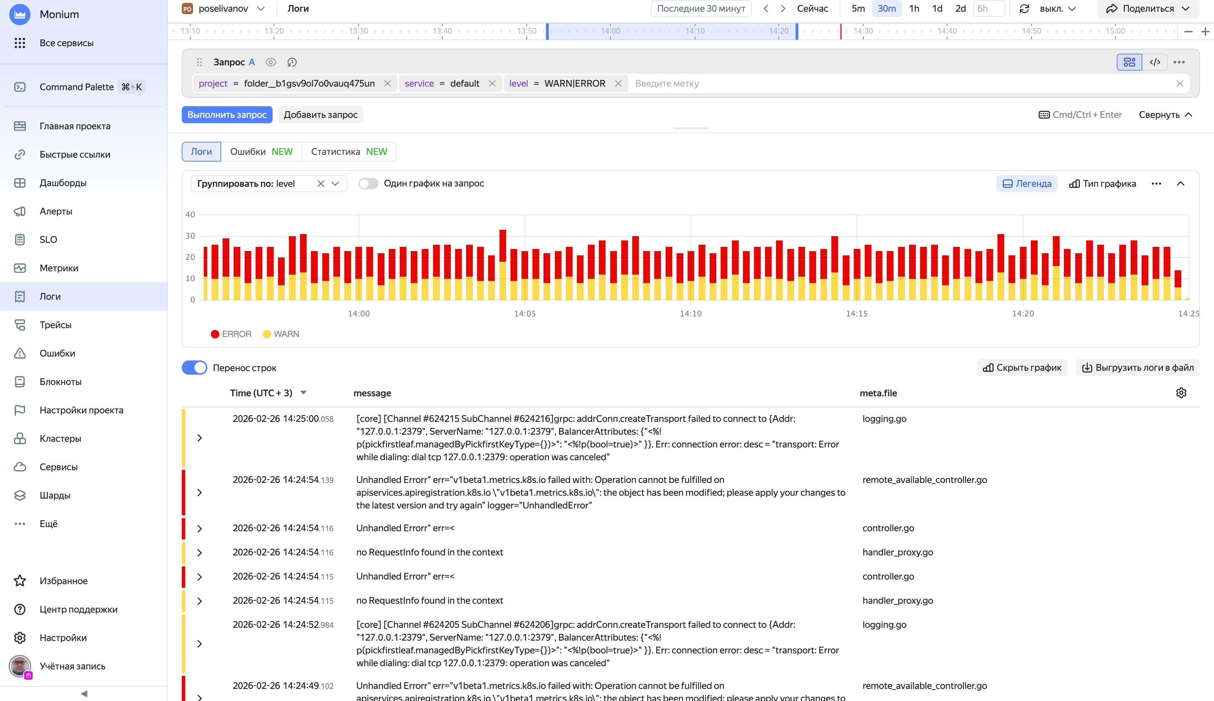Screen dimensions: 1214x701
Task: Disable the Перенос строк toggle
Action: click(x=195, y=367)
